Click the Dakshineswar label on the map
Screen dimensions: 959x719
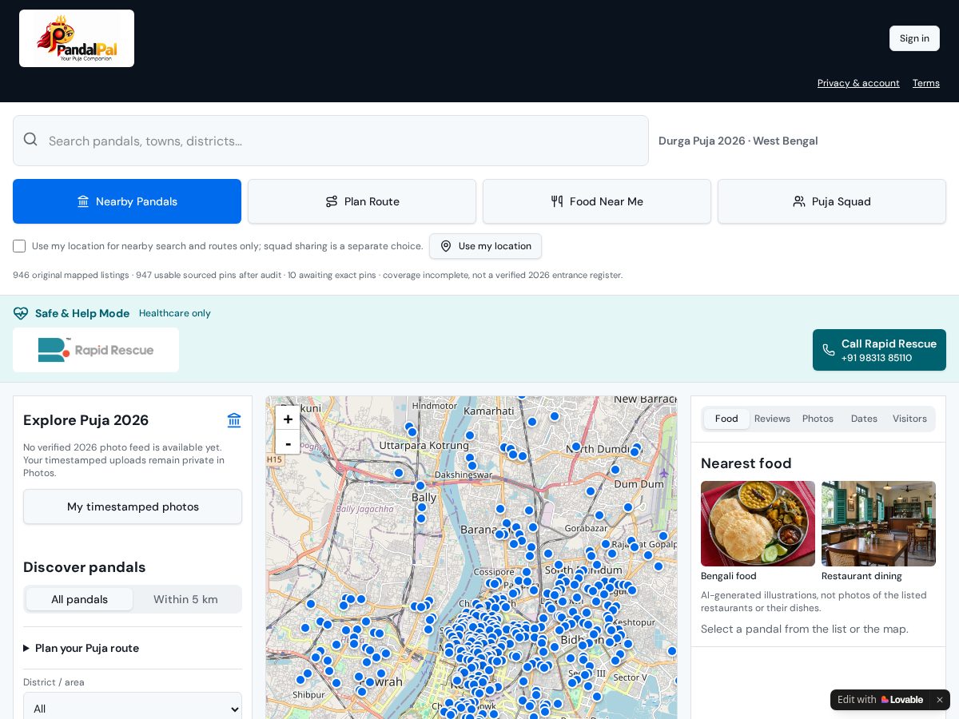click(x=464, y=475)
